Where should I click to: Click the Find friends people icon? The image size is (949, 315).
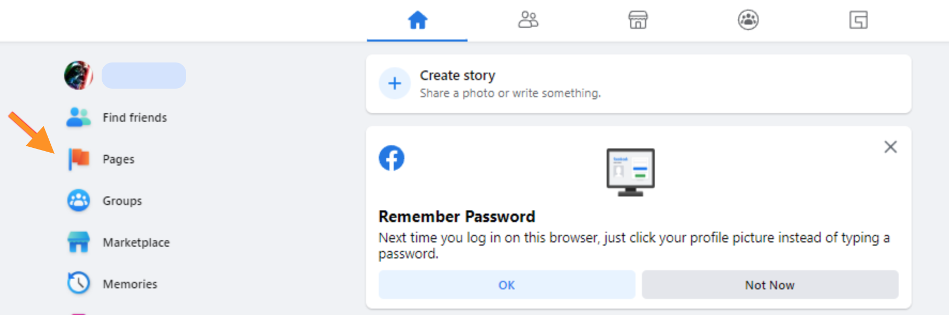pos(79,117)
